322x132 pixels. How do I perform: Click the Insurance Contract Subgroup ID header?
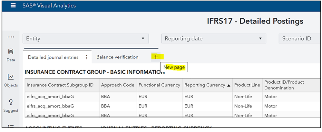point(60,85)
